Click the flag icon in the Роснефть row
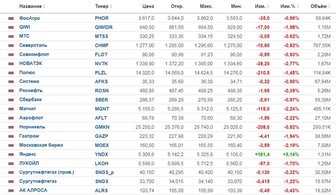Viewport: 336px width, 195px height. coord(11,91)
